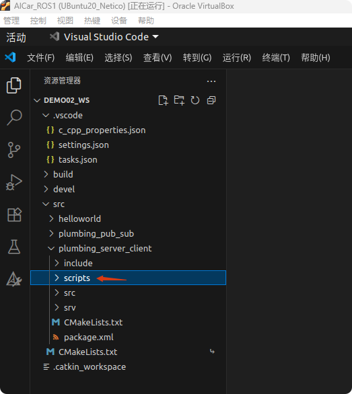Collapse all folders in Explorer
The width and height of the screenshot is (352, 394).
(x=211, y=100)
